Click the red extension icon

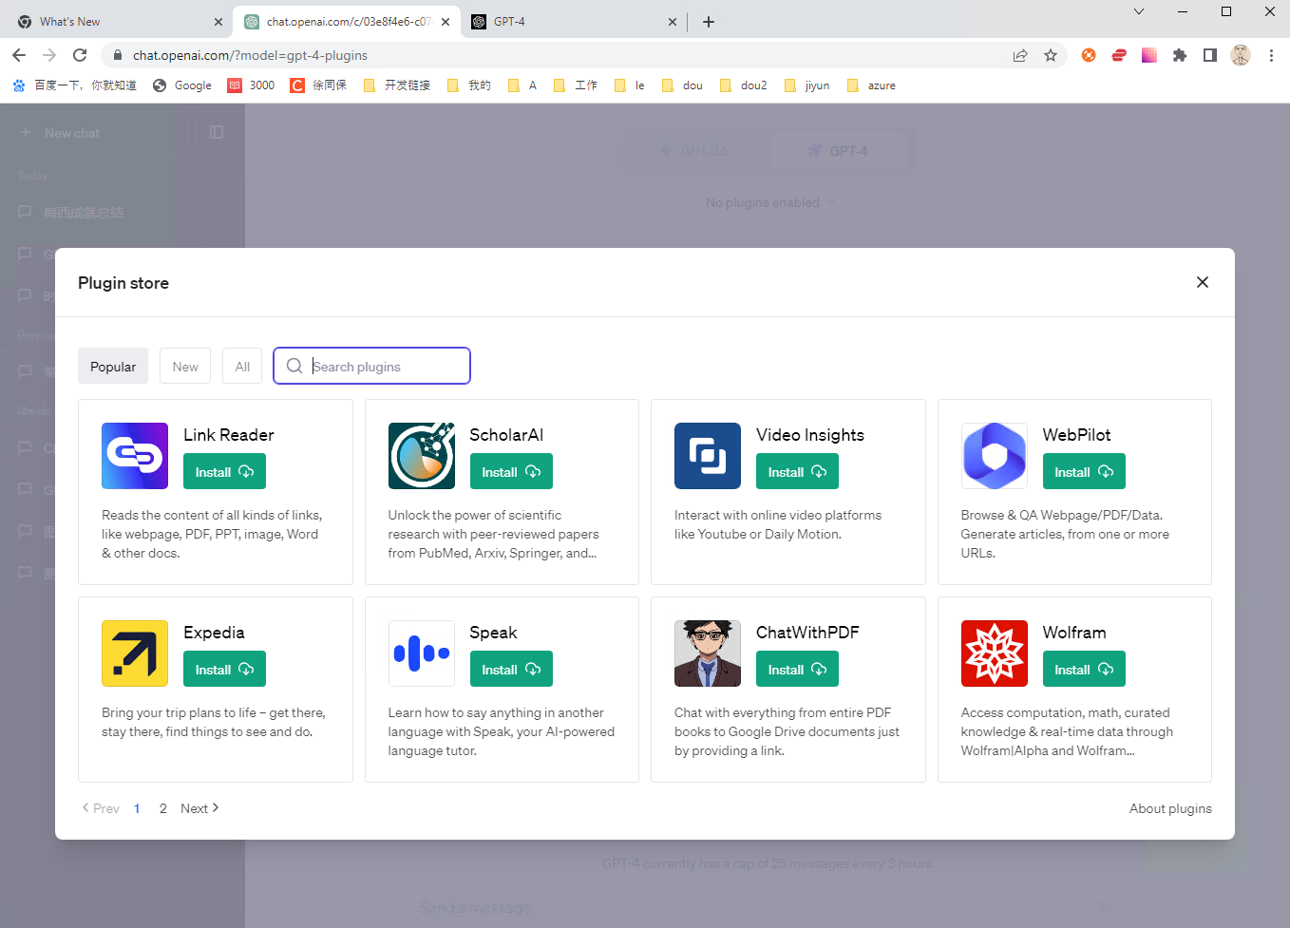(1119, 55)
